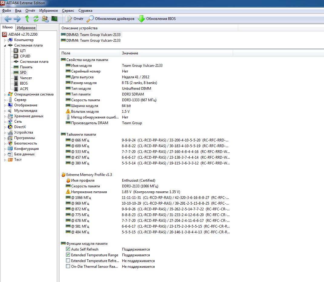The width and height of the screenshot is (324, 282).
Task: Expand the Мультимедиа tree node
Action: (x=5, y=111)
